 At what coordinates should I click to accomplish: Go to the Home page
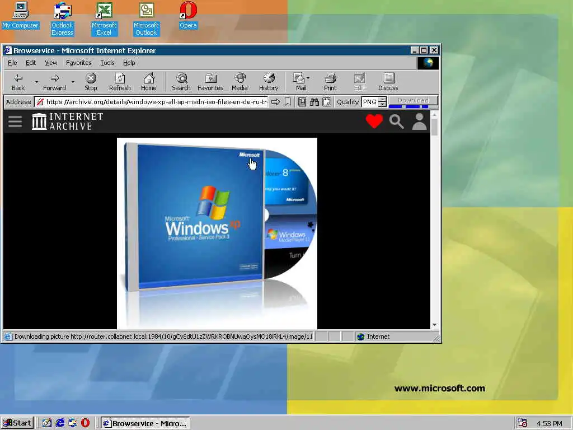149,82
